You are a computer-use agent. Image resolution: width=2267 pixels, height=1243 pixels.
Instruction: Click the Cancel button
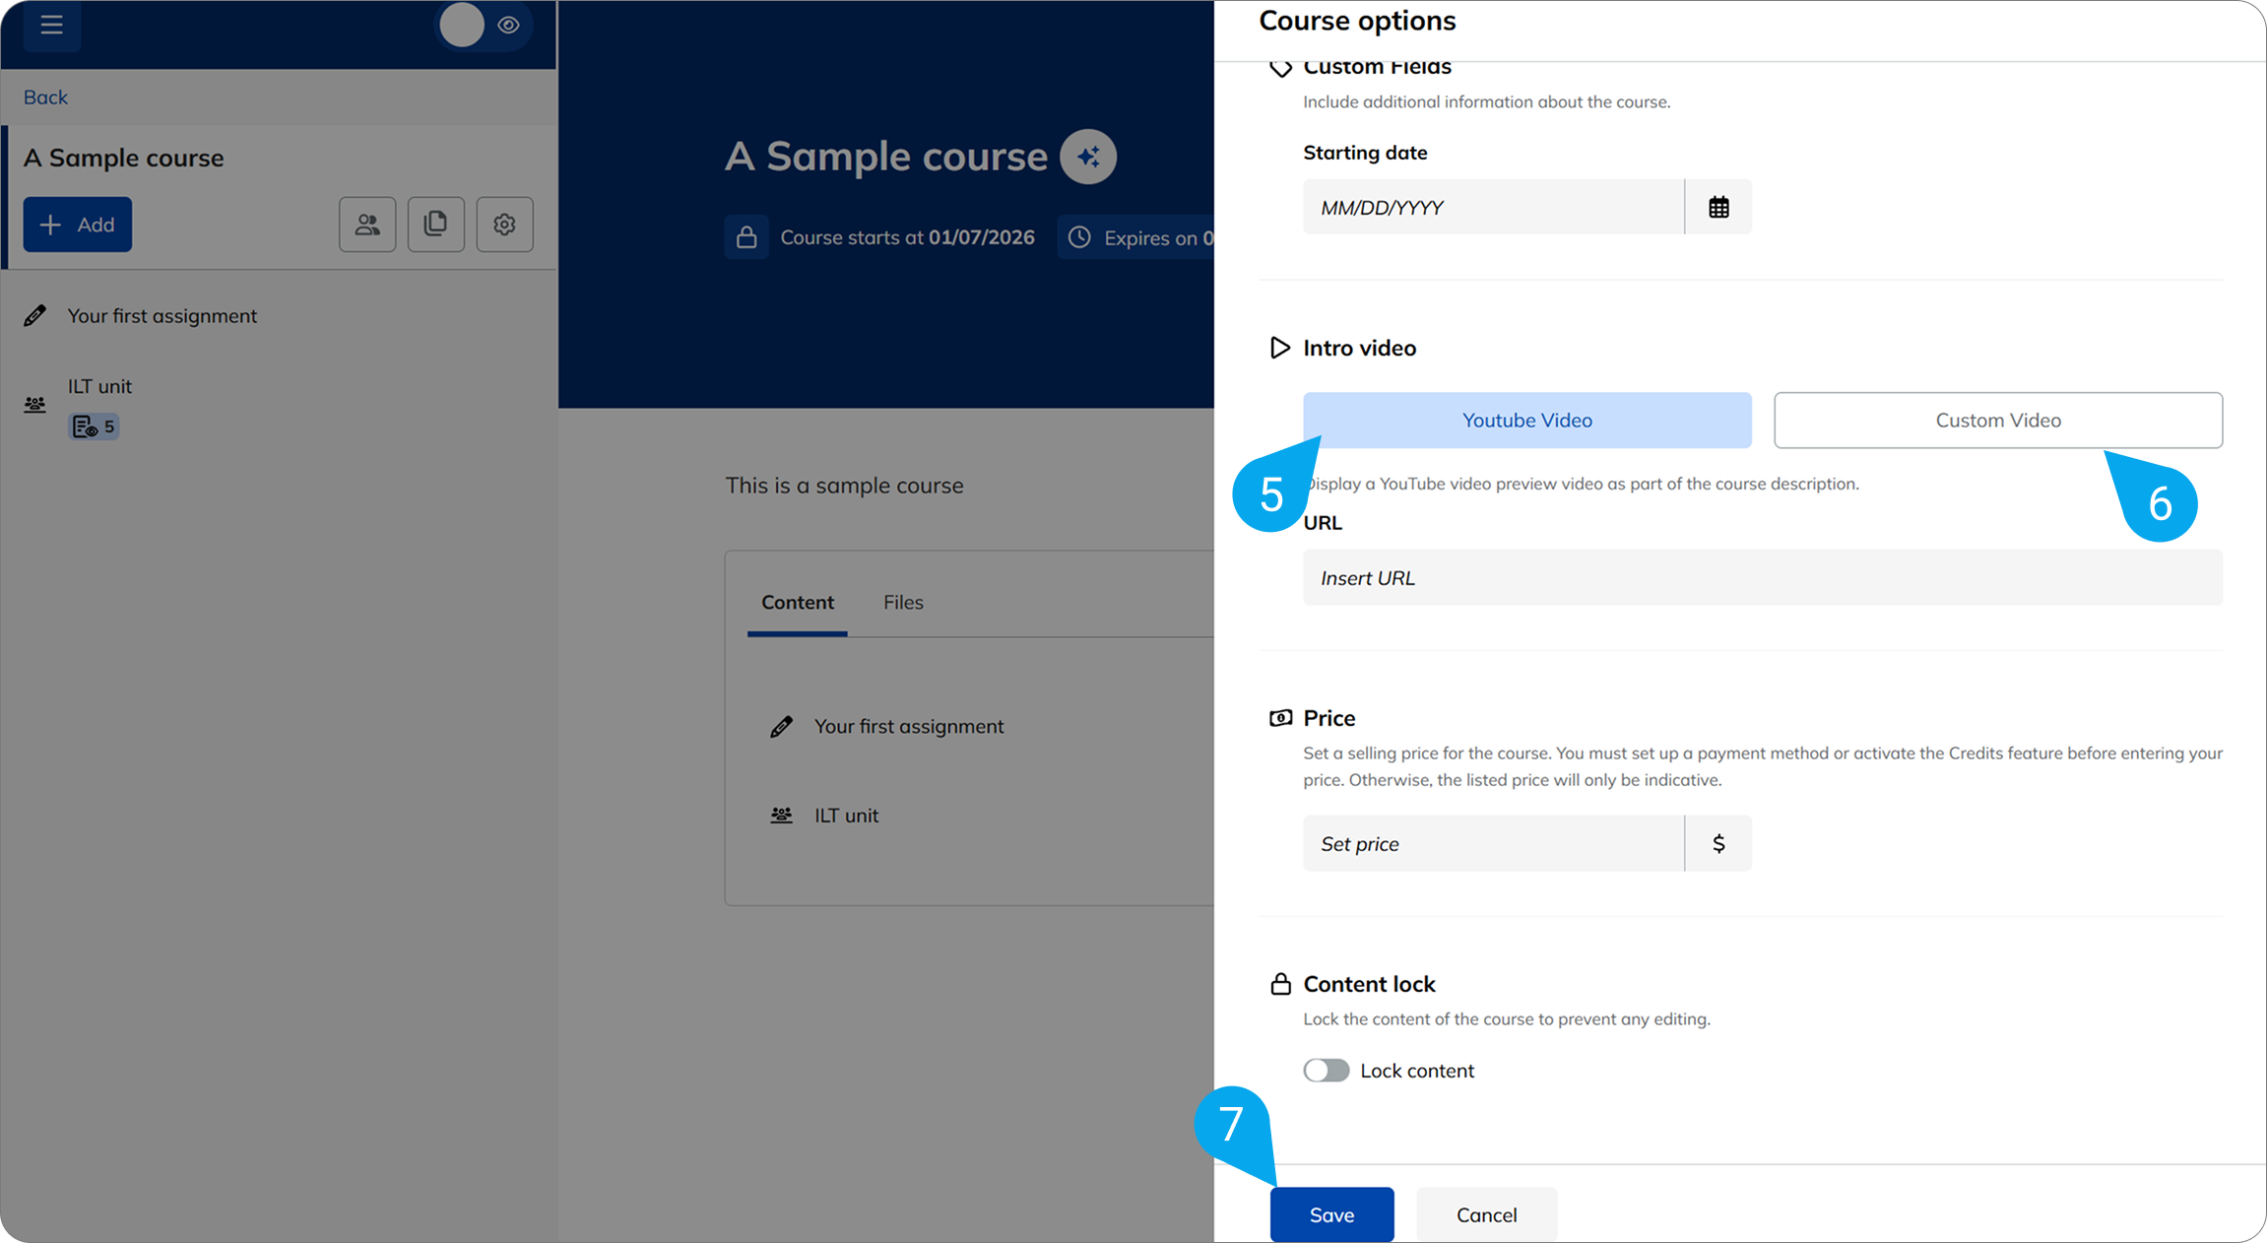pos(1486,1214)
